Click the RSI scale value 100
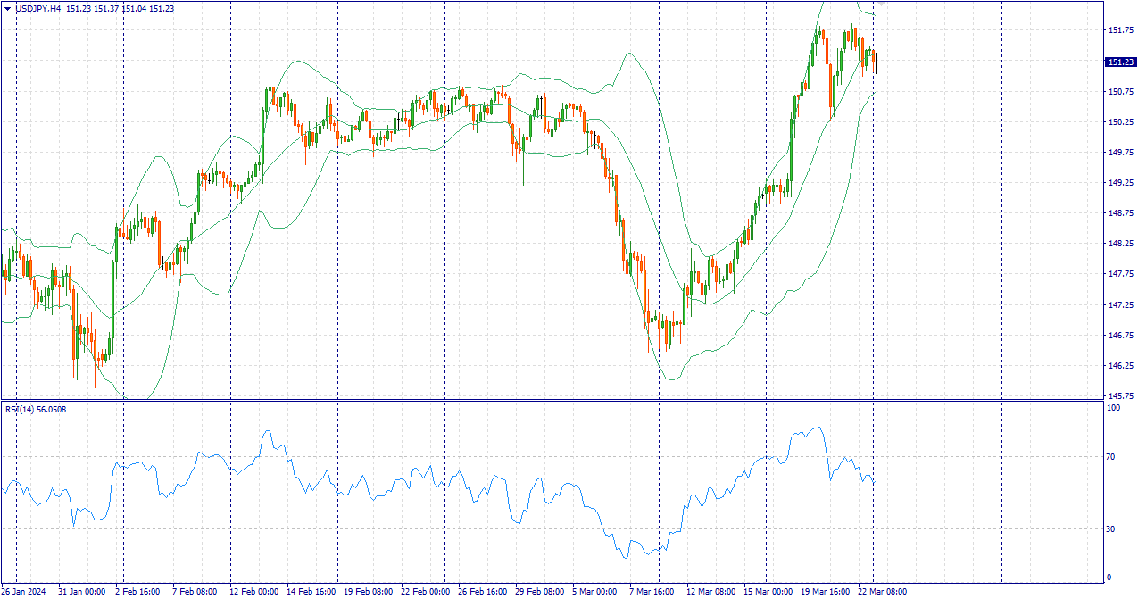1138x599 pixels. point(1113,408)
